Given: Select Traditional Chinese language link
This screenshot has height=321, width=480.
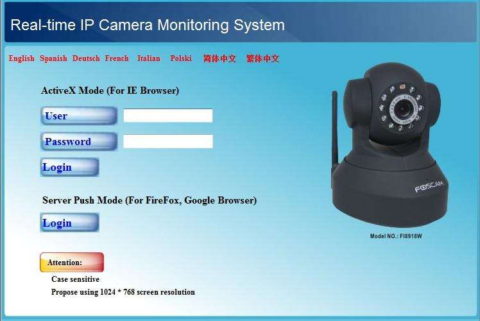Looking at the screenshot, I should tap(263, 58).
